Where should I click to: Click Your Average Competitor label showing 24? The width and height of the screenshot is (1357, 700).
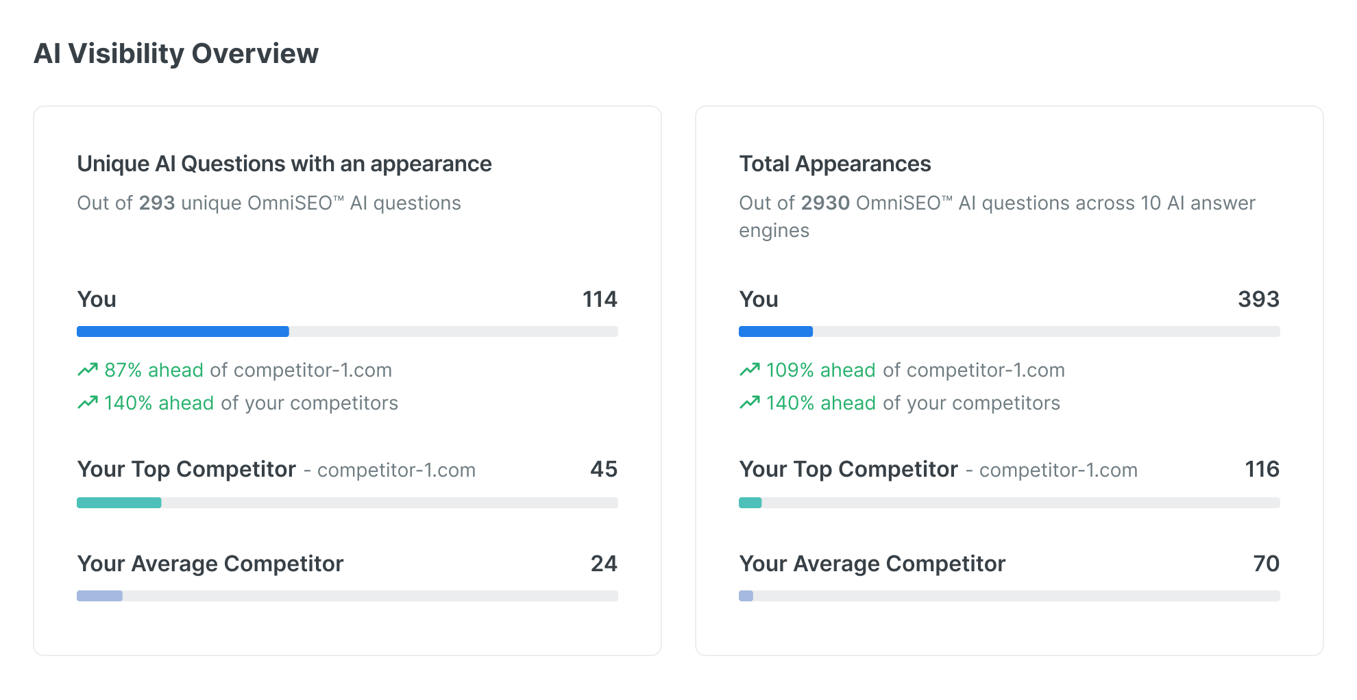coord(210,564)
